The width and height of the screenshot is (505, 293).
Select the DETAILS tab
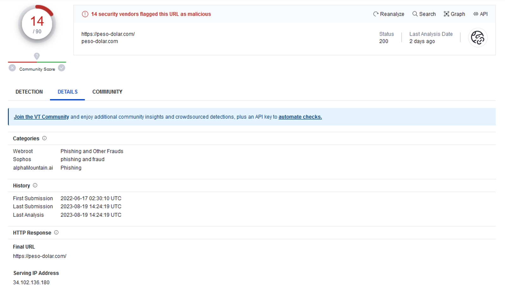pos(68,92)
